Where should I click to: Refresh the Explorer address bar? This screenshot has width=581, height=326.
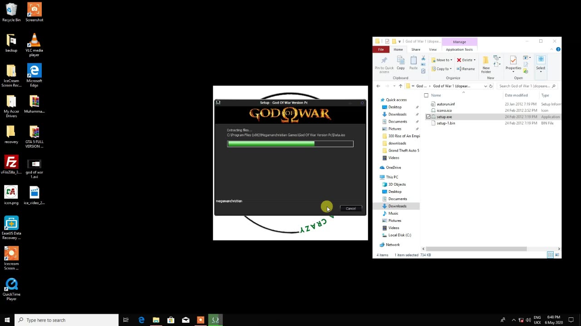491,86
